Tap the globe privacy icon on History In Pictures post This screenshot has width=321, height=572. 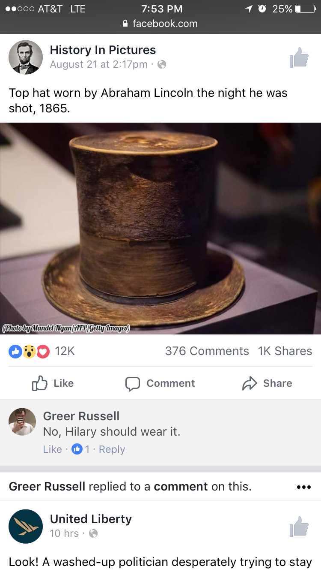coord(162,65)
